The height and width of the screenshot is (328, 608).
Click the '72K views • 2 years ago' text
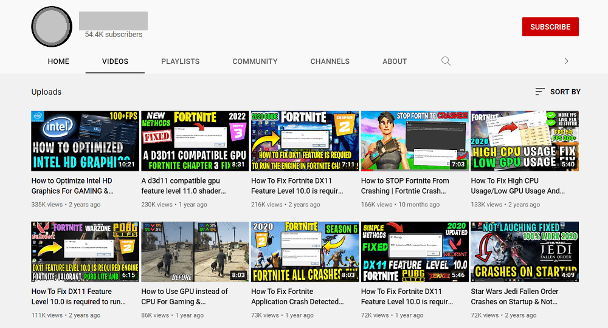503,315
